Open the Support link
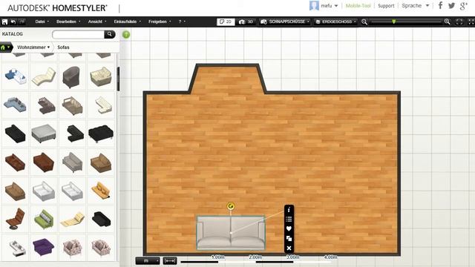 click(386, 6)
